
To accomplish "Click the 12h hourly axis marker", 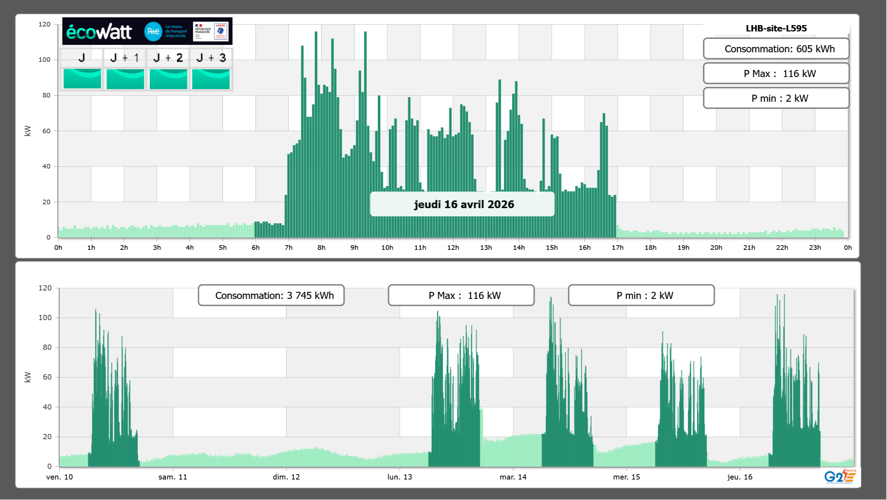I will pyautogui.click(x=453, y=247).
